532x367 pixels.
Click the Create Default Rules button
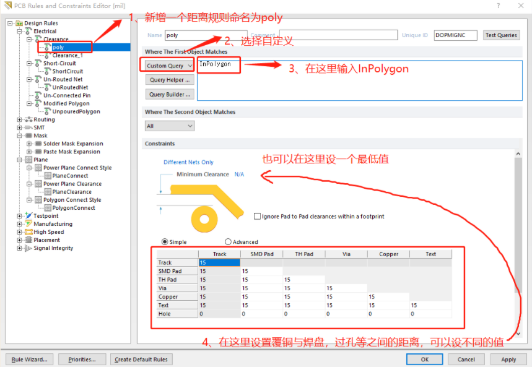(x=141, y=360)
